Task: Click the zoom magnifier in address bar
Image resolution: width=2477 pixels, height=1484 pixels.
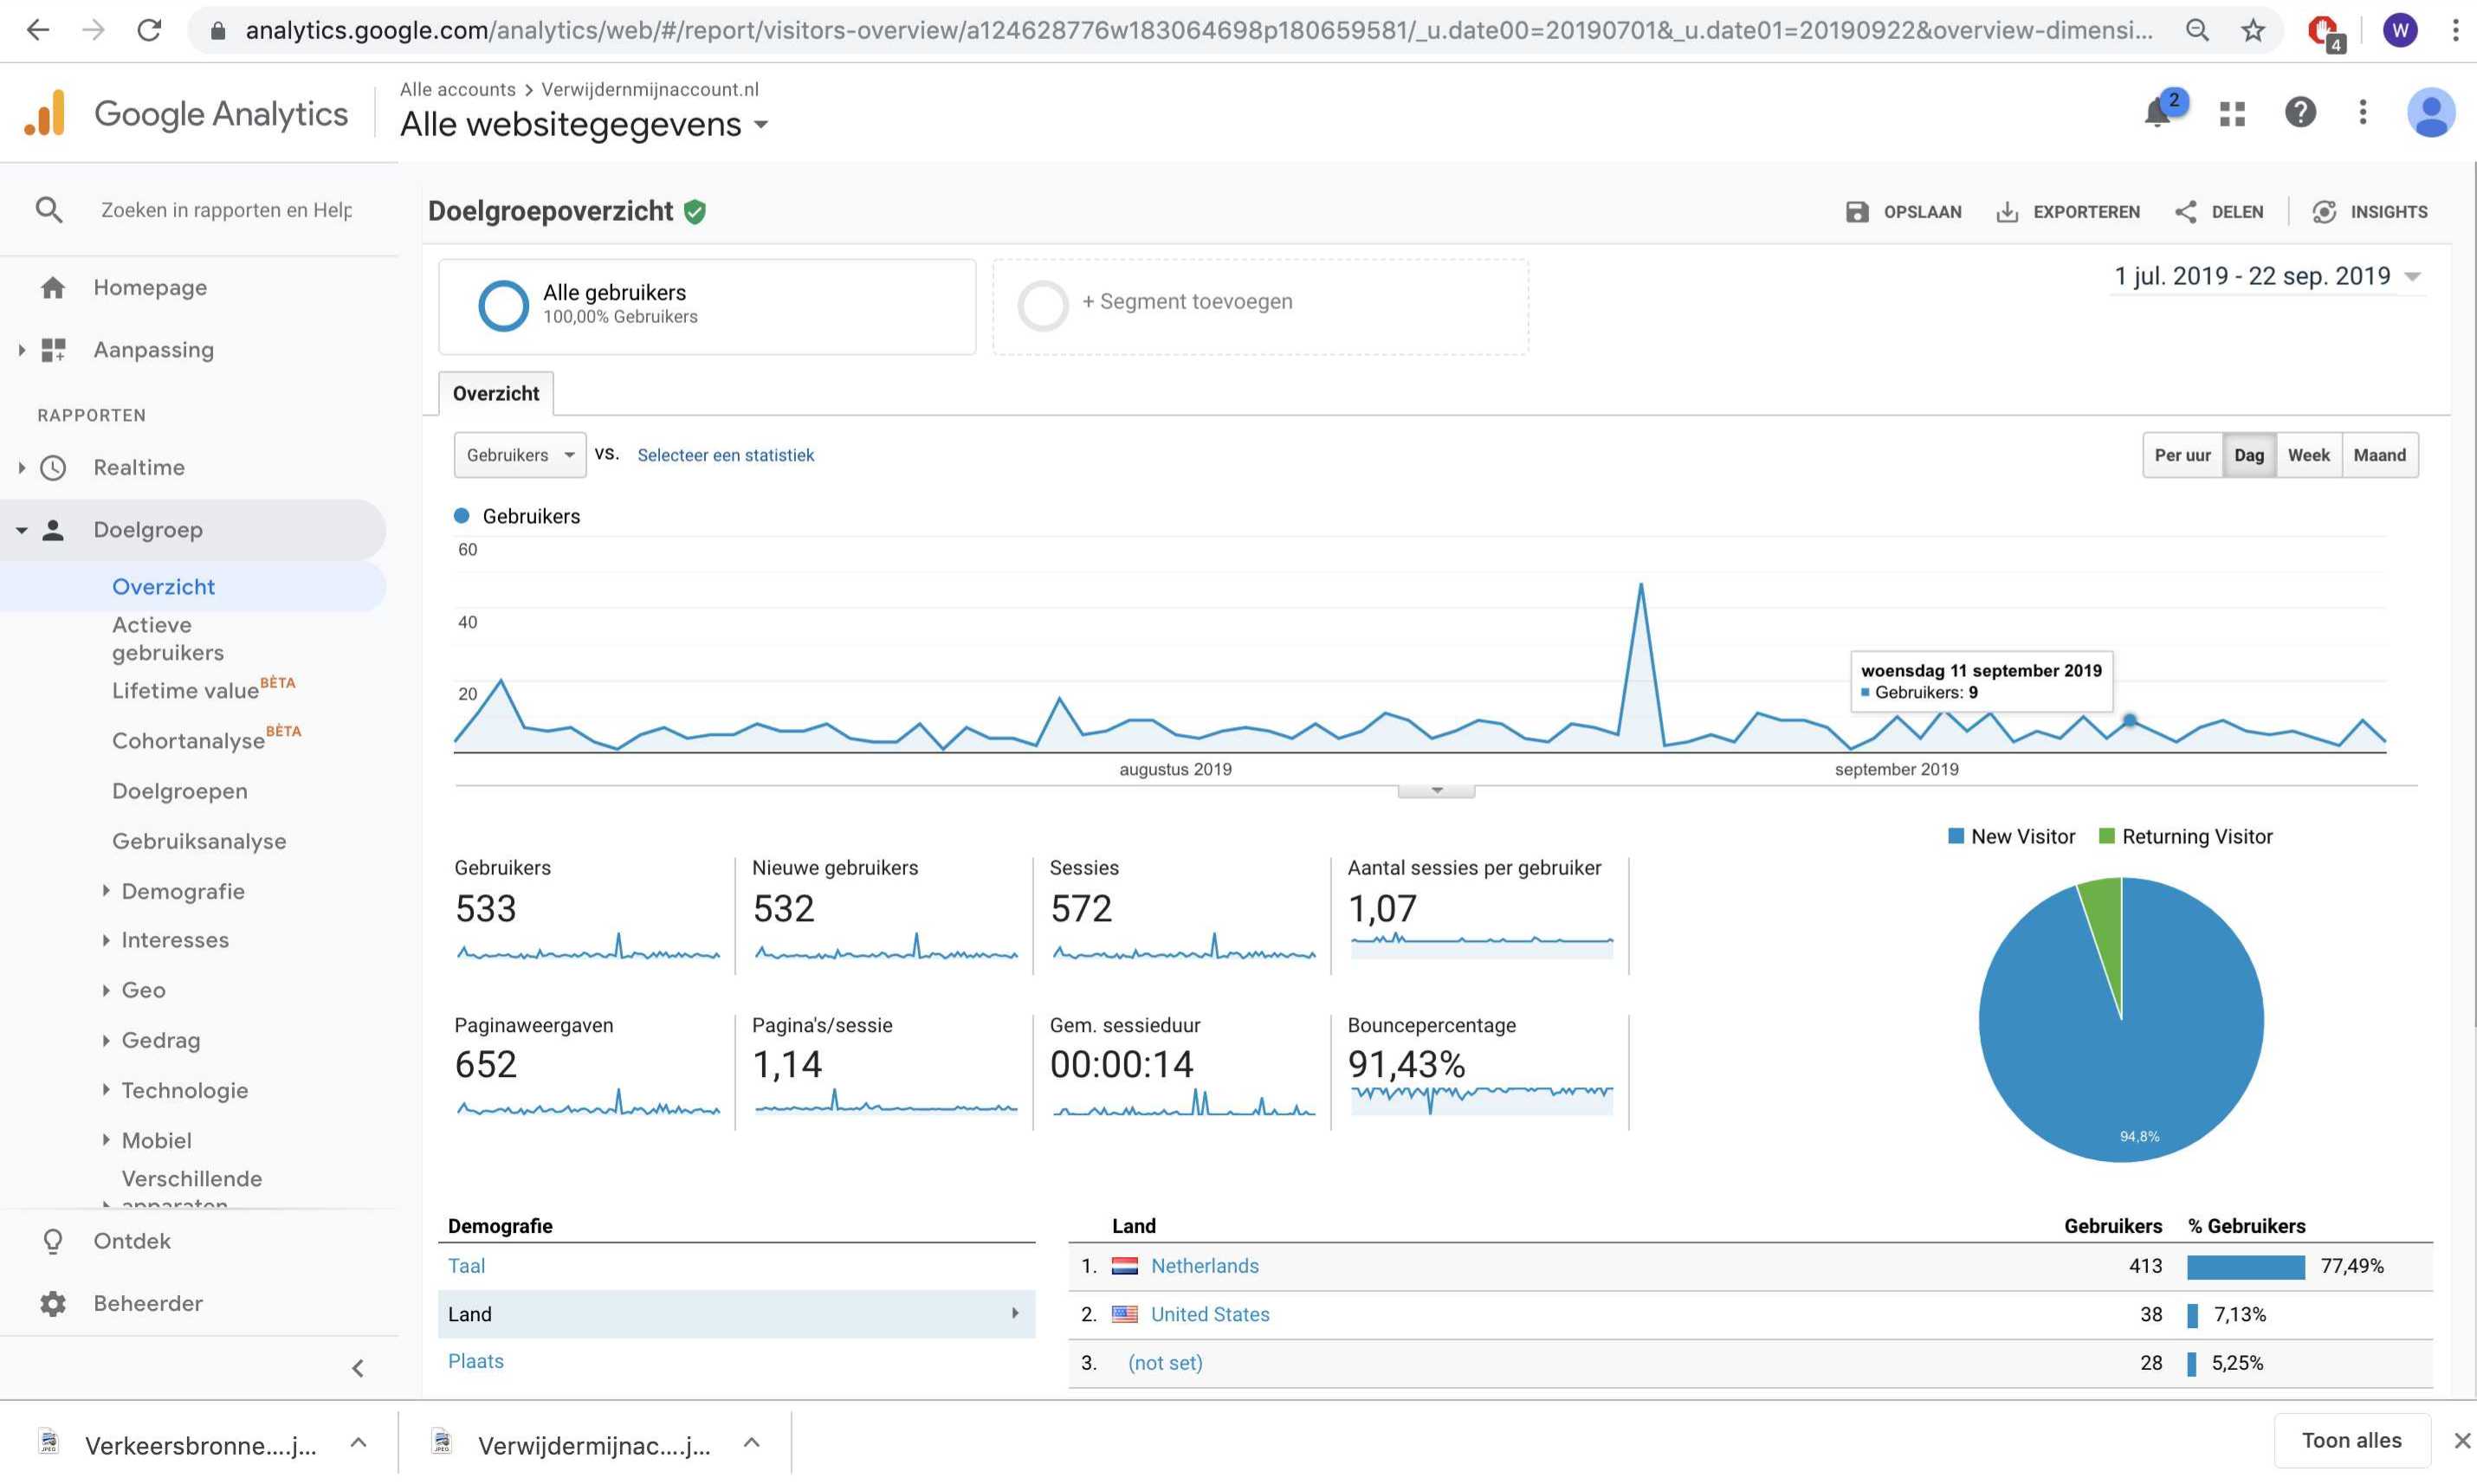Action: [x=2197, y=31]
